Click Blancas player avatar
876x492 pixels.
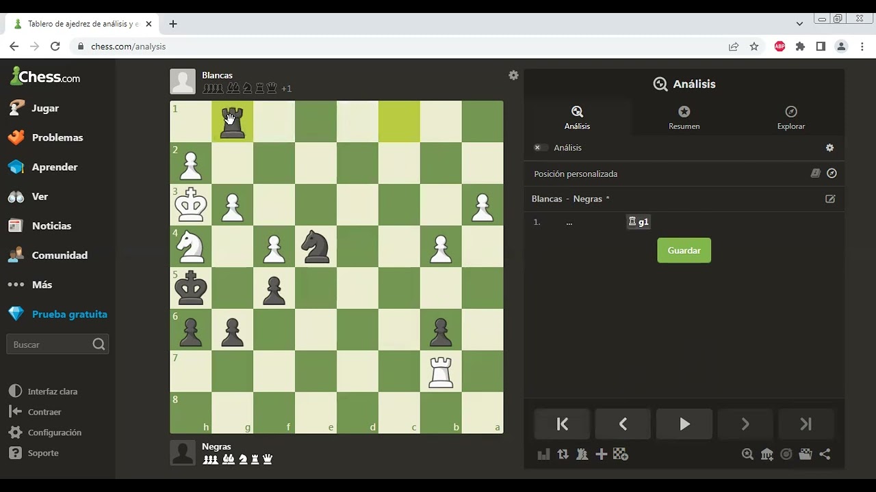(183, 81)
